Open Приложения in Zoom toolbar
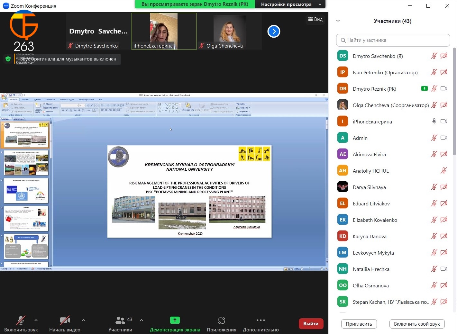 tap(222, 324)
